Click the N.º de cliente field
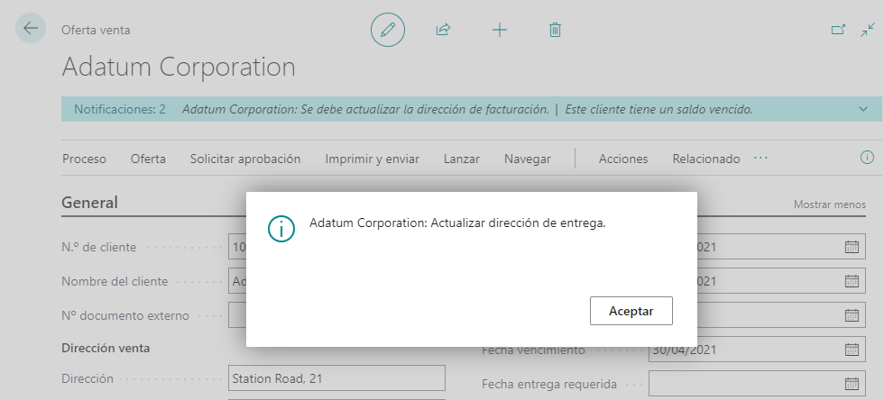The height and width of the screenshot is (400, 884). click(x=237, y=247)
